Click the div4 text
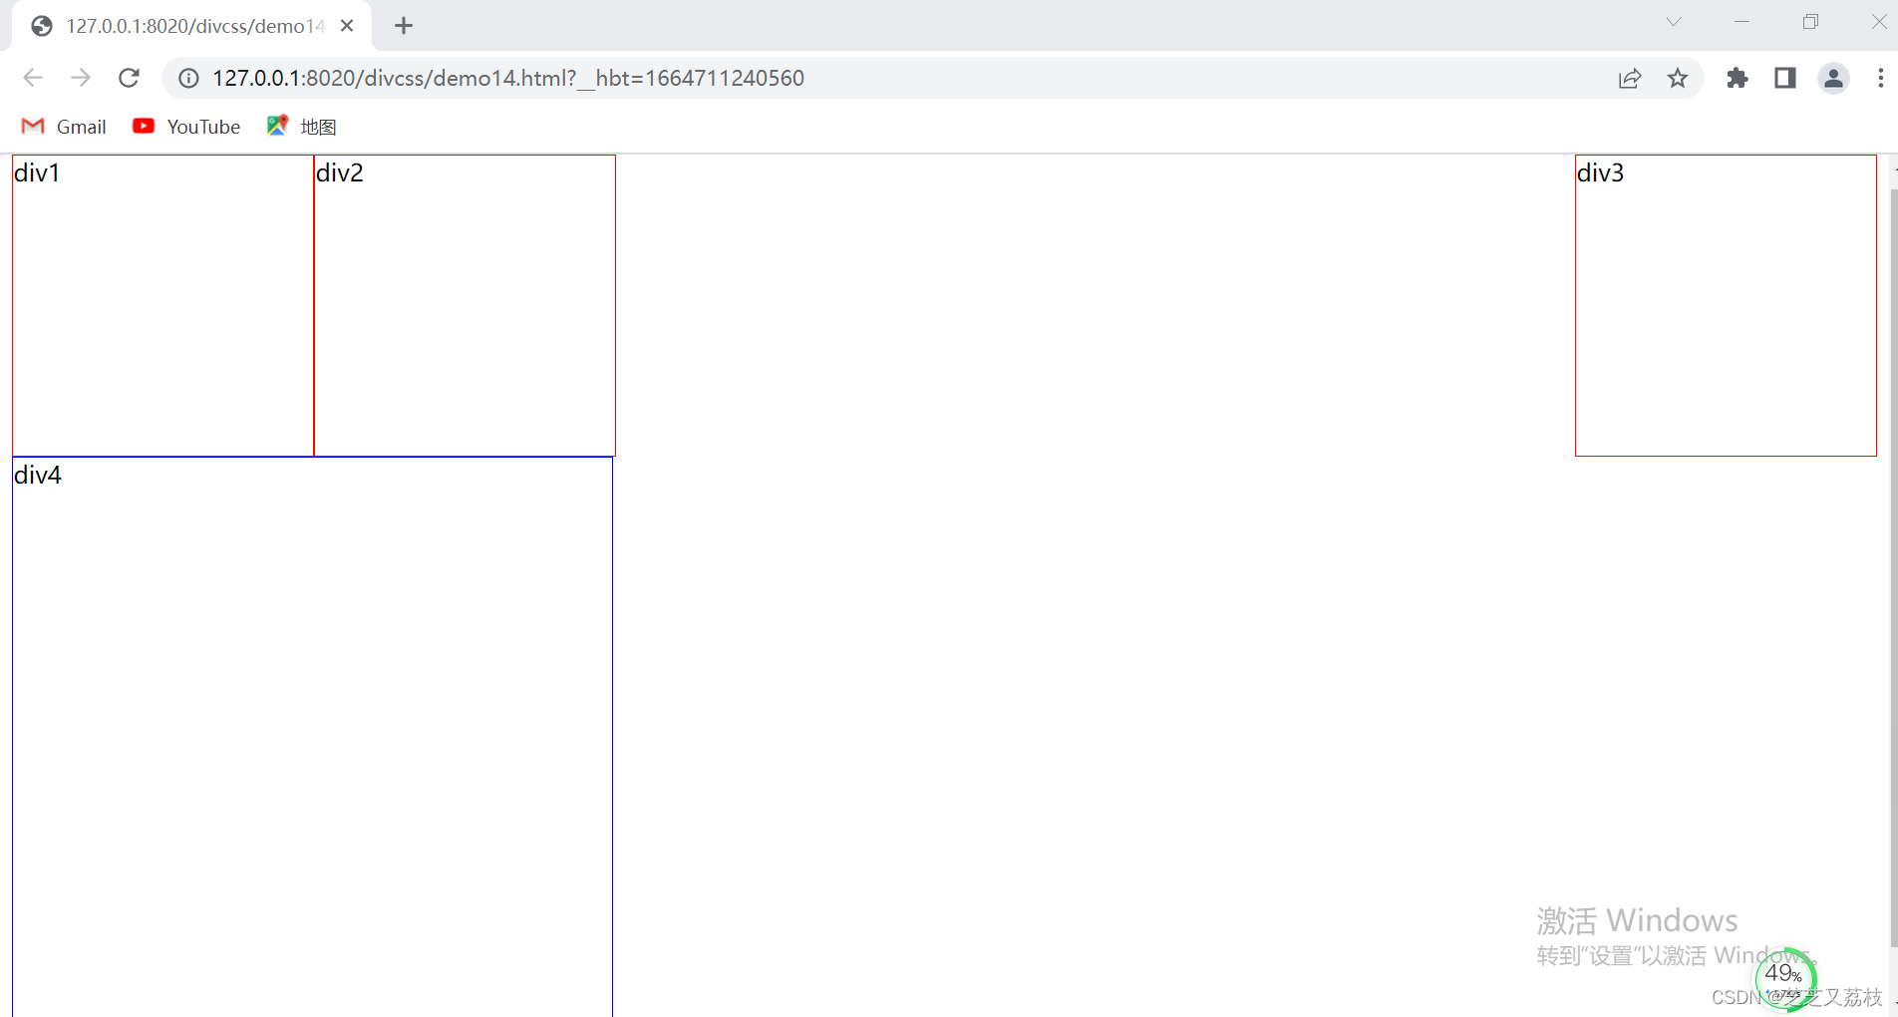The height and width of the screenshot is (1017, 1898). click(38, 476)
